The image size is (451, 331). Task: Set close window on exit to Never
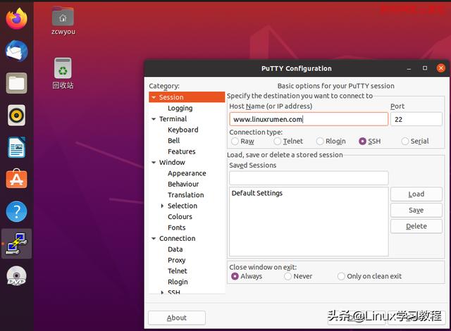coord(288,276)
